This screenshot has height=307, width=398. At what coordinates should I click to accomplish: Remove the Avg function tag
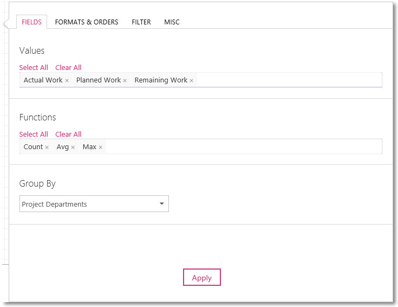coord(73,148)
